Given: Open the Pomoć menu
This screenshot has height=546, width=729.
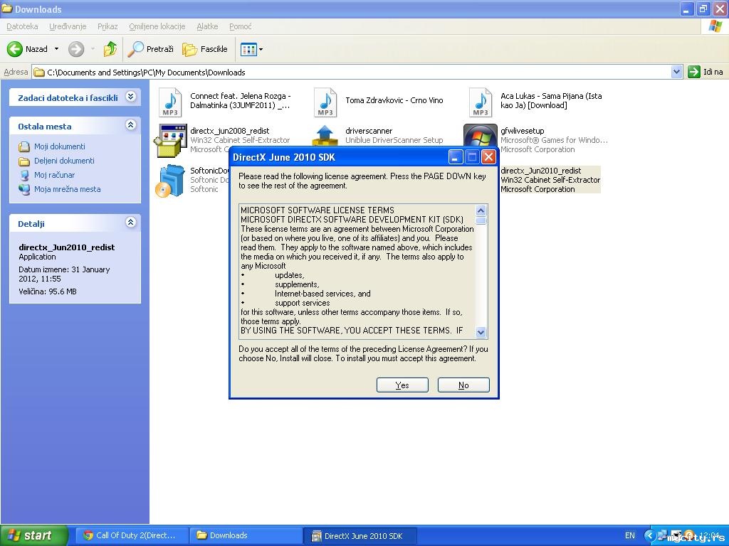Looking at the screenshot, I should point(241,26).
